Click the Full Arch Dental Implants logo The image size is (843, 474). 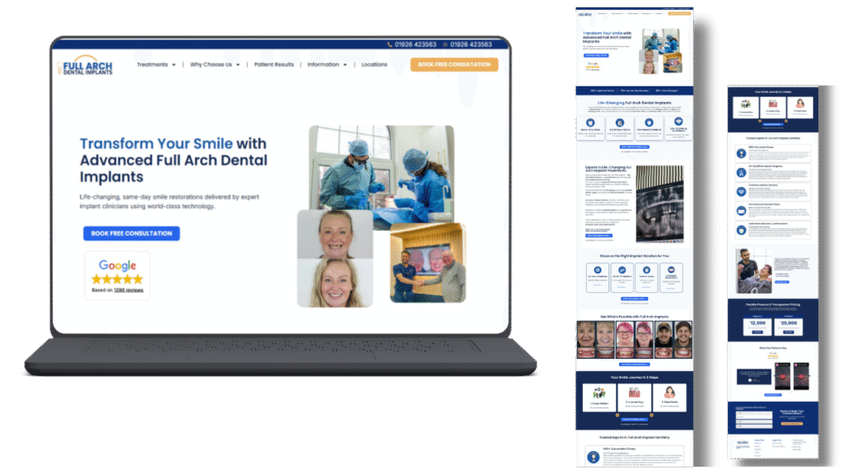click(x=84, y=67)
